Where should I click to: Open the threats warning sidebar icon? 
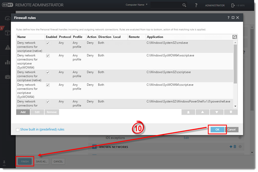click(7, 47)
